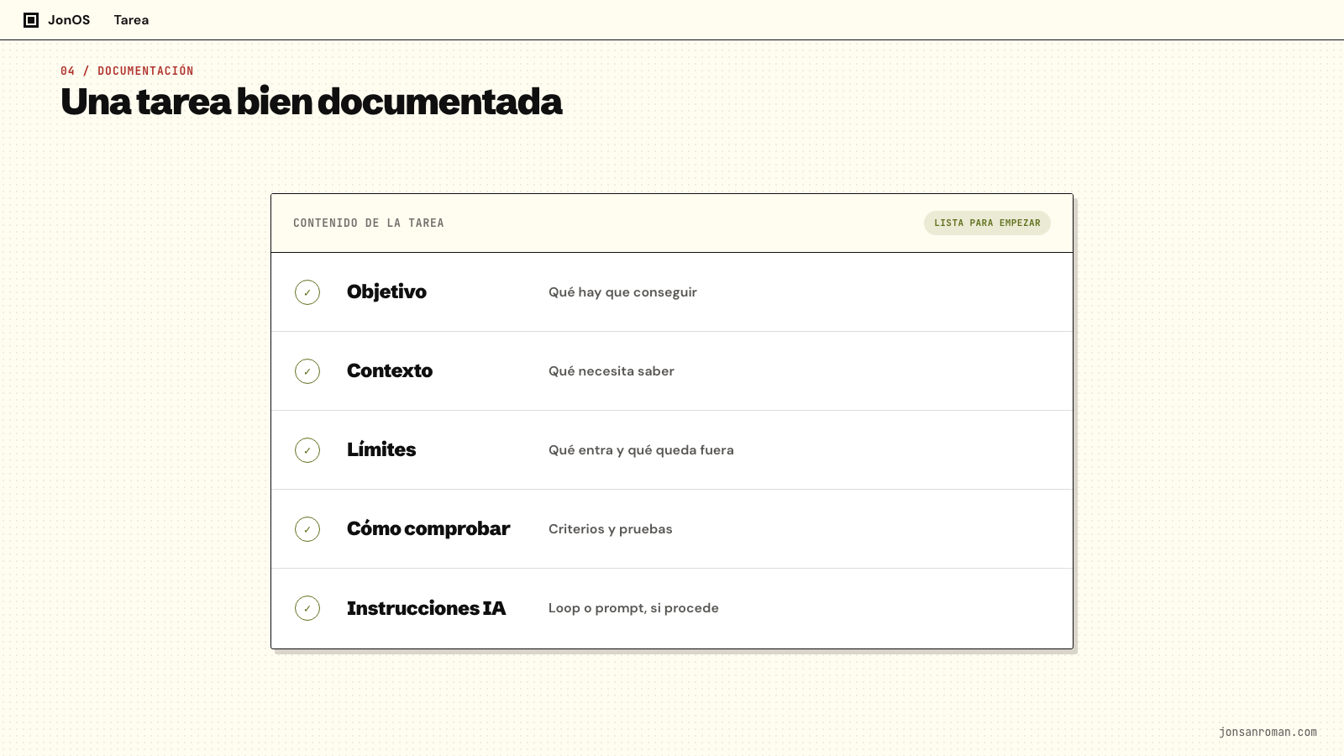This screenshot has width=1344, height=756.
Task: Open the jonsanroman.com footer link
Action: (1268, 732)
